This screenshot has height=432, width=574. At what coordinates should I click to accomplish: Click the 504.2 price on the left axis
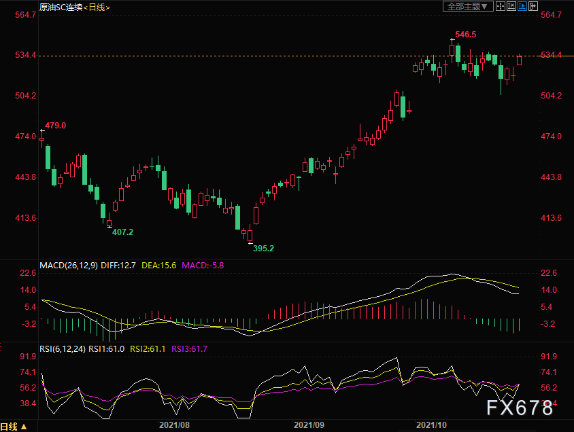pyautogui.click(x=26, y=96)
